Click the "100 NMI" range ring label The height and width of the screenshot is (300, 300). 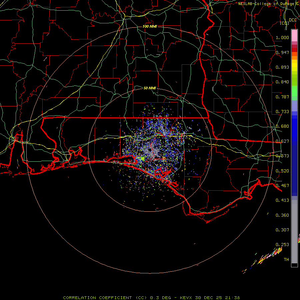pos(150,26)
